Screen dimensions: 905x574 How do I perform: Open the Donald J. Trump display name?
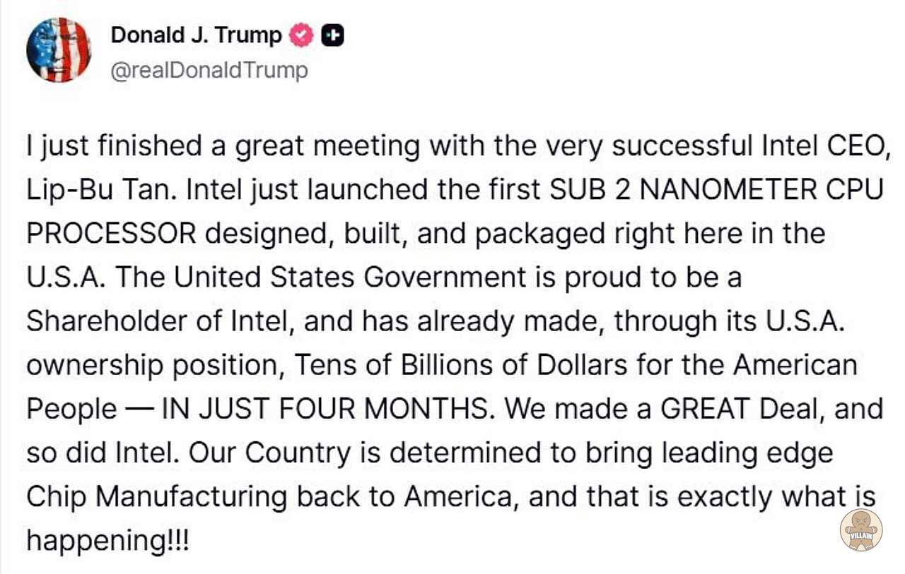(196, 35)
